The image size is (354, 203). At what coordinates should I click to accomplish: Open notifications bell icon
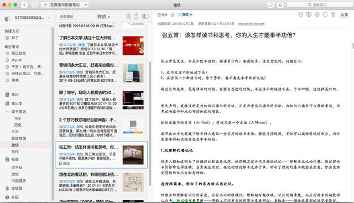coord(280,5)
